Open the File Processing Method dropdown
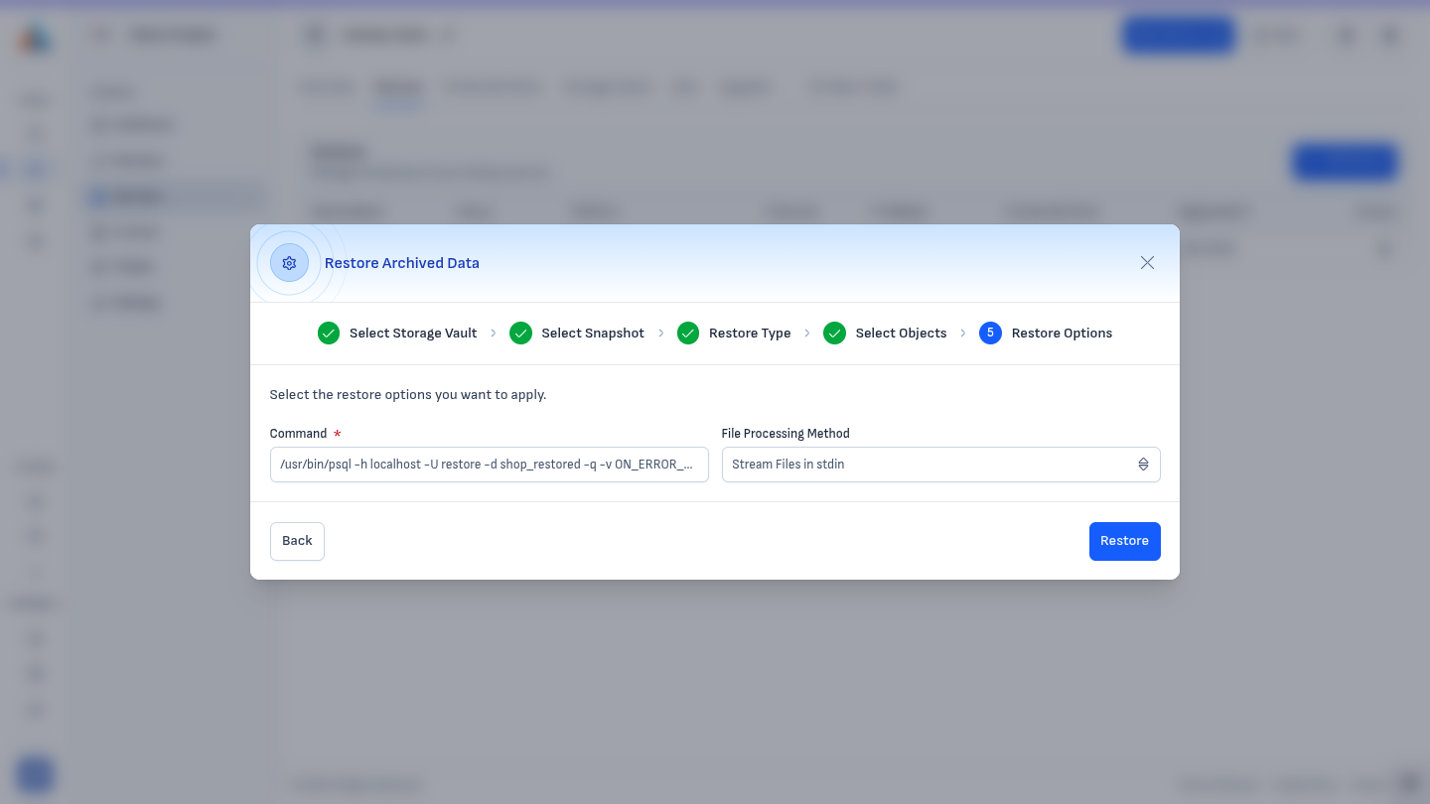 (940, 465)
